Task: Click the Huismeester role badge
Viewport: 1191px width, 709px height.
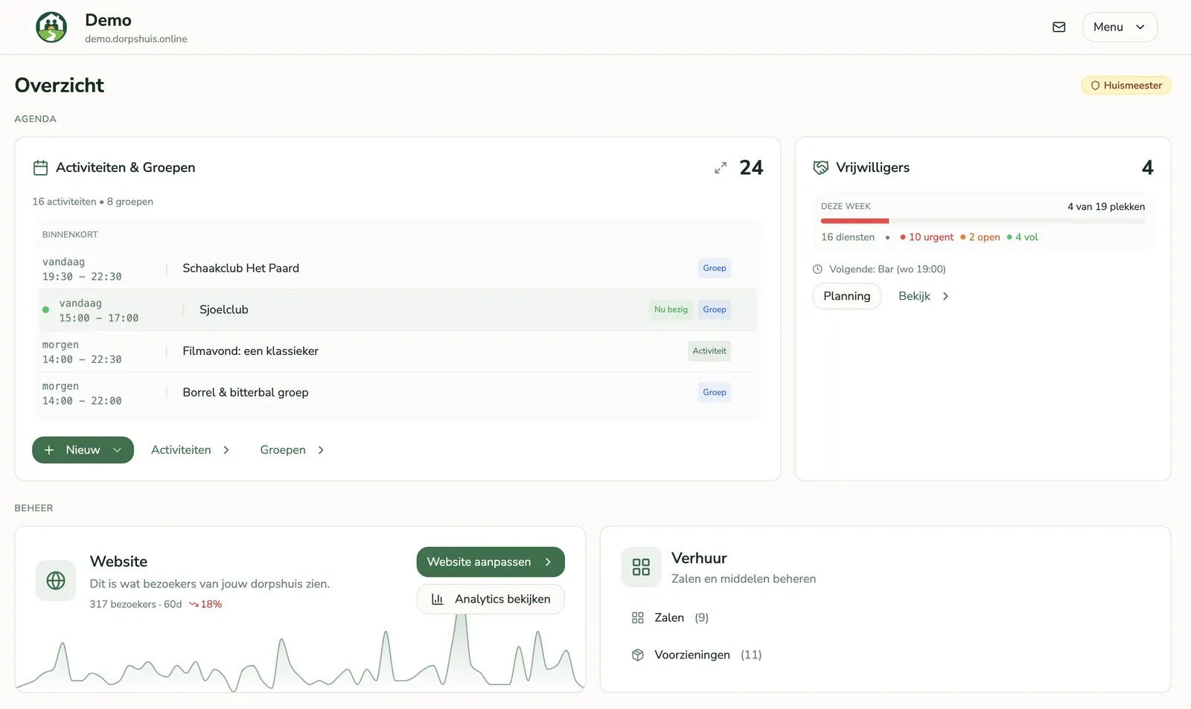Action: (1125, 86)
